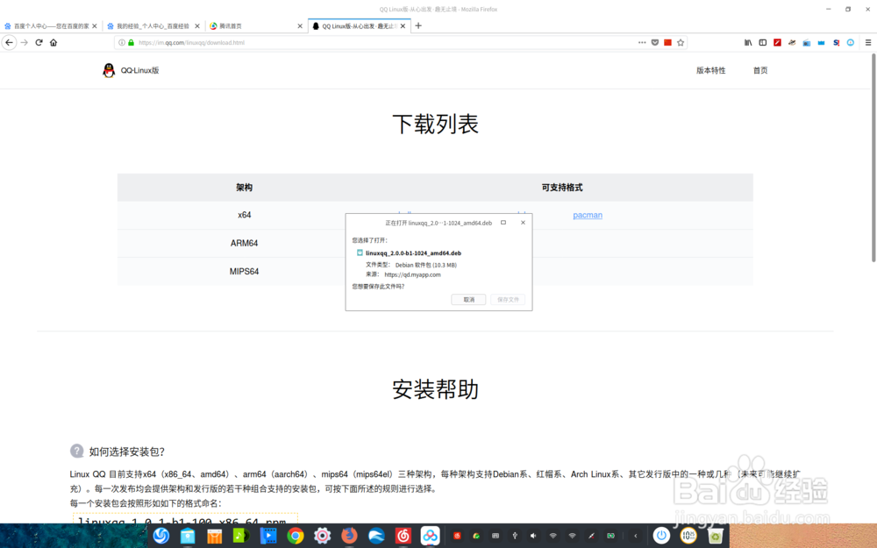Save the page to Pocket

(655, 42)
